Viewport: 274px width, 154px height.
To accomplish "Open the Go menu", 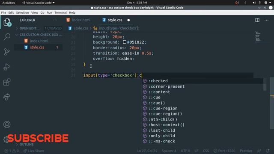I will pyautogui.click(x=42, y=12).
